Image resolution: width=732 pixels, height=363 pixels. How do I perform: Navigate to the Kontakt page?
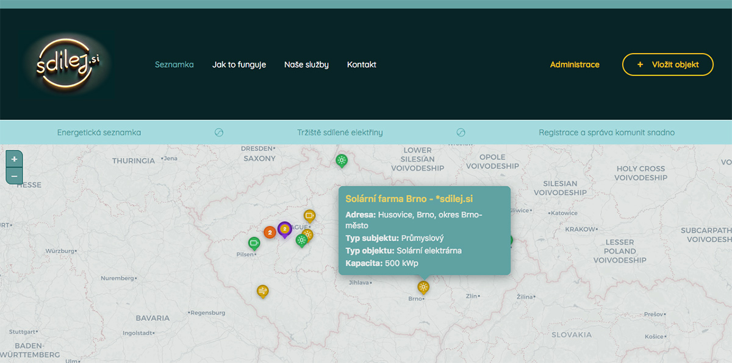pyautogui.click(x=362, y=65)
